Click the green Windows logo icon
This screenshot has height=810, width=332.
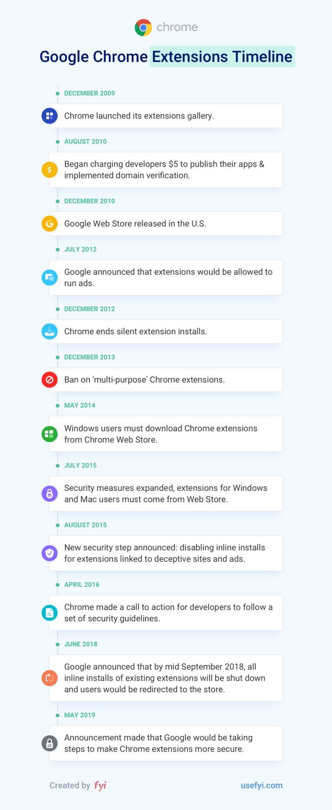click(49, 434)
